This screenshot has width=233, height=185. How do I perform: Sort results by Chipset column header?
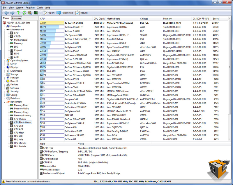click(150, 19)
